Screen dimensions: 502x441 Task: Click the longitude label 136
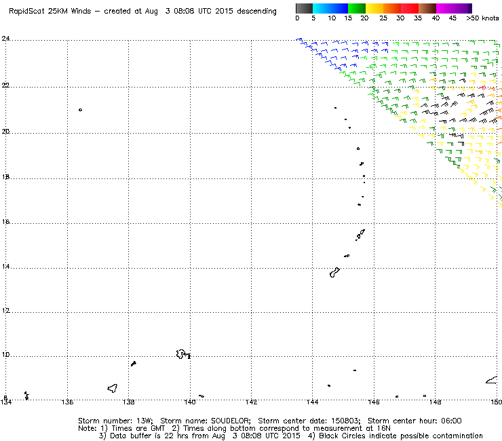67,402
